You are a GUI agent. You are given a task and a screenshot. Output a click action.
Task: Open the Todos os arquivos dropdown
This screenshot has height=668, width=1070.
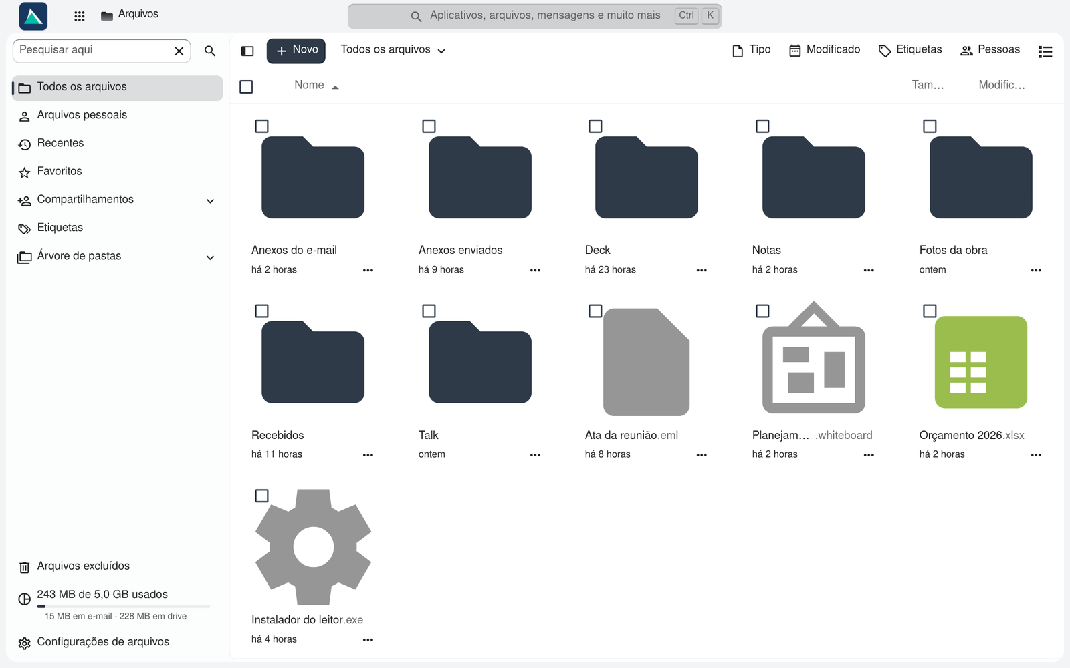[x=393, y=50]
